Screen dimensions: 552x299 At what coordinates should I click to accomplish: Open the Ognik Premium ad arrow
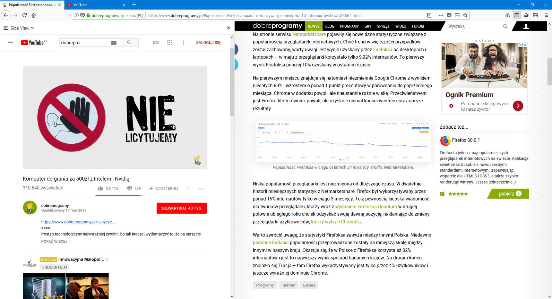coord(518,106)
